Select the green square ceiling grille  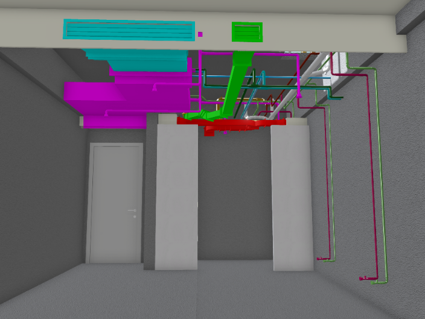coord(247,31)
